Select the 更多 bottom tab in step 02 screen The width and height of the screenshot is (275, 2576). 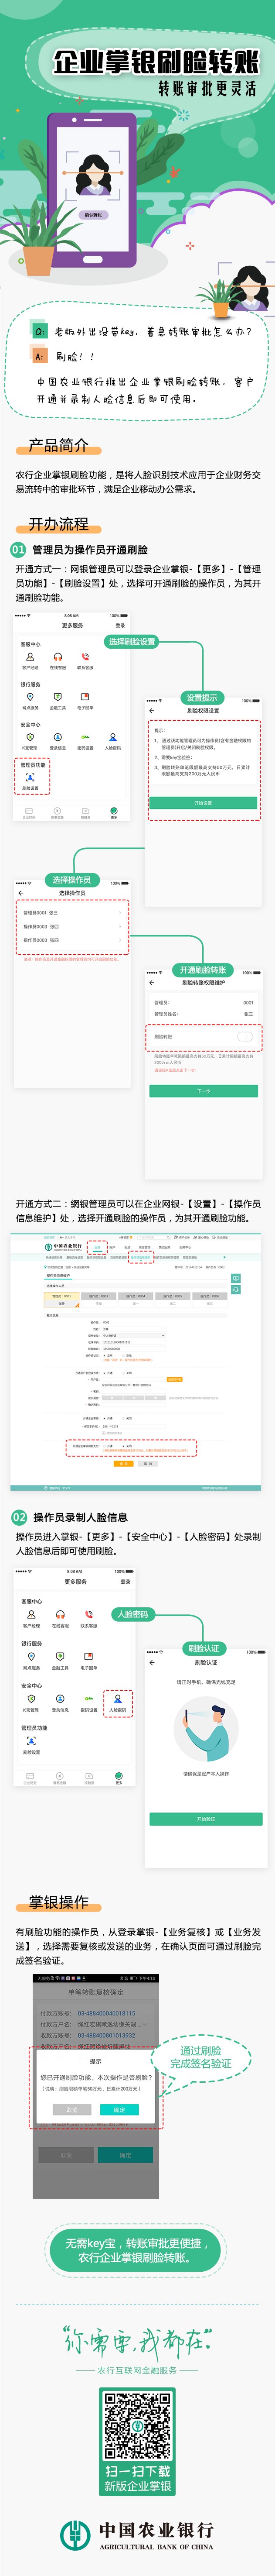(x=119, y=1778)
